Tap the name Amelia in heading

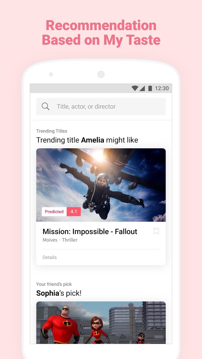click(92, 140)
